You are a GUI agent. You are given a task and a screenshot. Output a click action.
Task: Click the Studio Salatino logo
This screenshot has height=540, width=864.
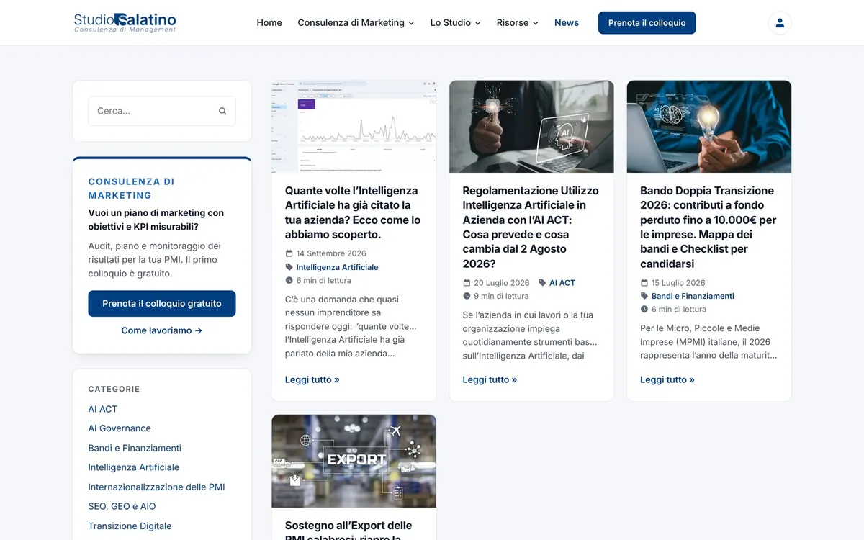(125, 22)
